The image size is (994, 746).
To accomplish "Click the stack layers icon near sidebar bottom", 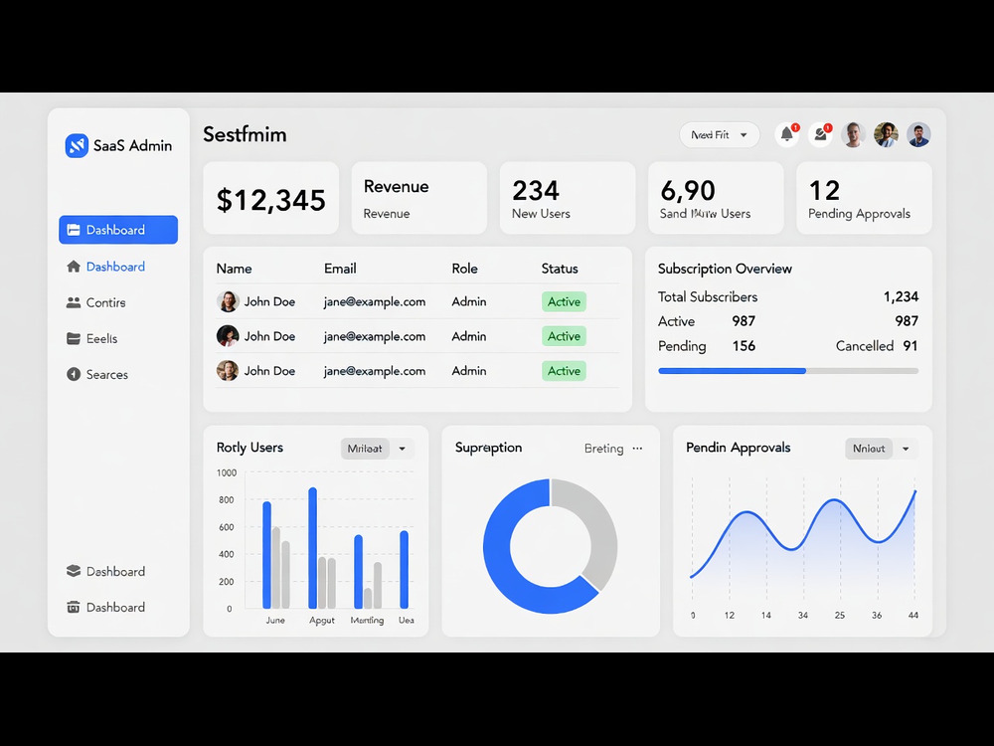I will point(74,571).
